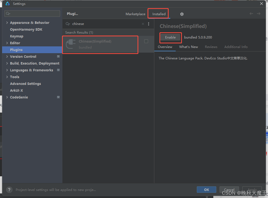This screenshot has width=268, height=198.
Task: Select ArkUI-X settings
Action: [x=17, y=90]
